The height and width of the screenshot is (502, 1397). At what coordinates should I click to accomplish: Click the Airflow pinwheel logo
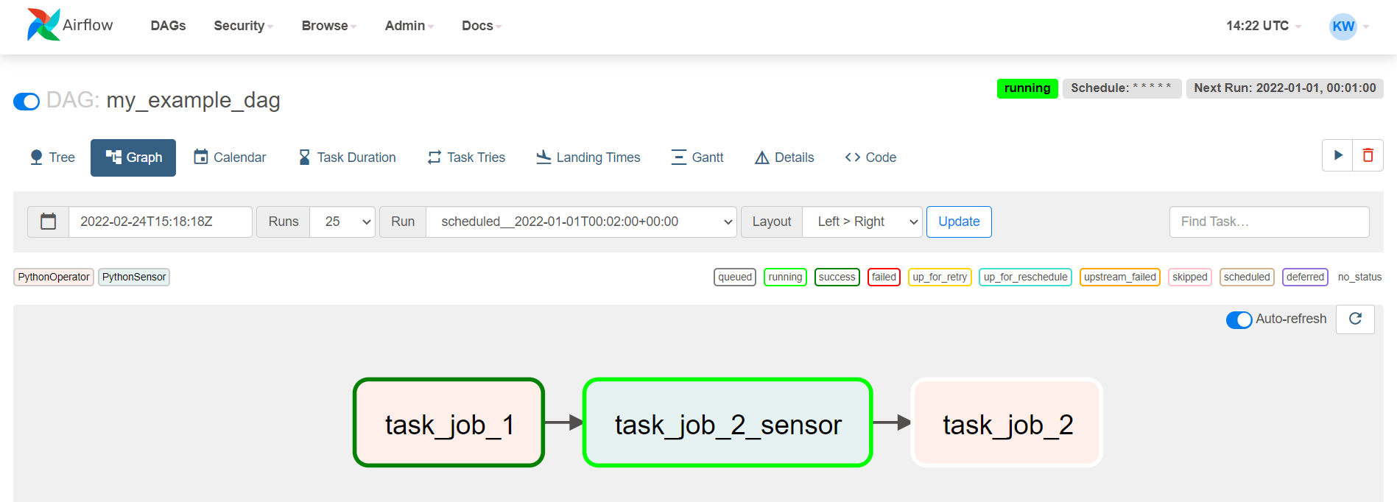(x=43, y=25)
